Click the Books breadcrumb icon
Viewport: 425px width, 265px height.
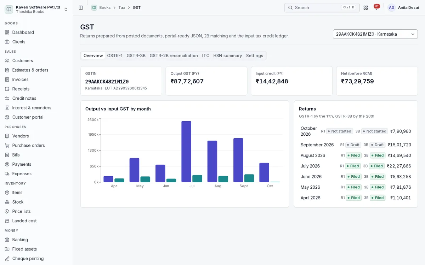click(94, 7)
